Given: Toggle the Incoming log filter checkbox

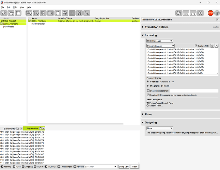Looking at the screenshot, I should coord(2,167).
